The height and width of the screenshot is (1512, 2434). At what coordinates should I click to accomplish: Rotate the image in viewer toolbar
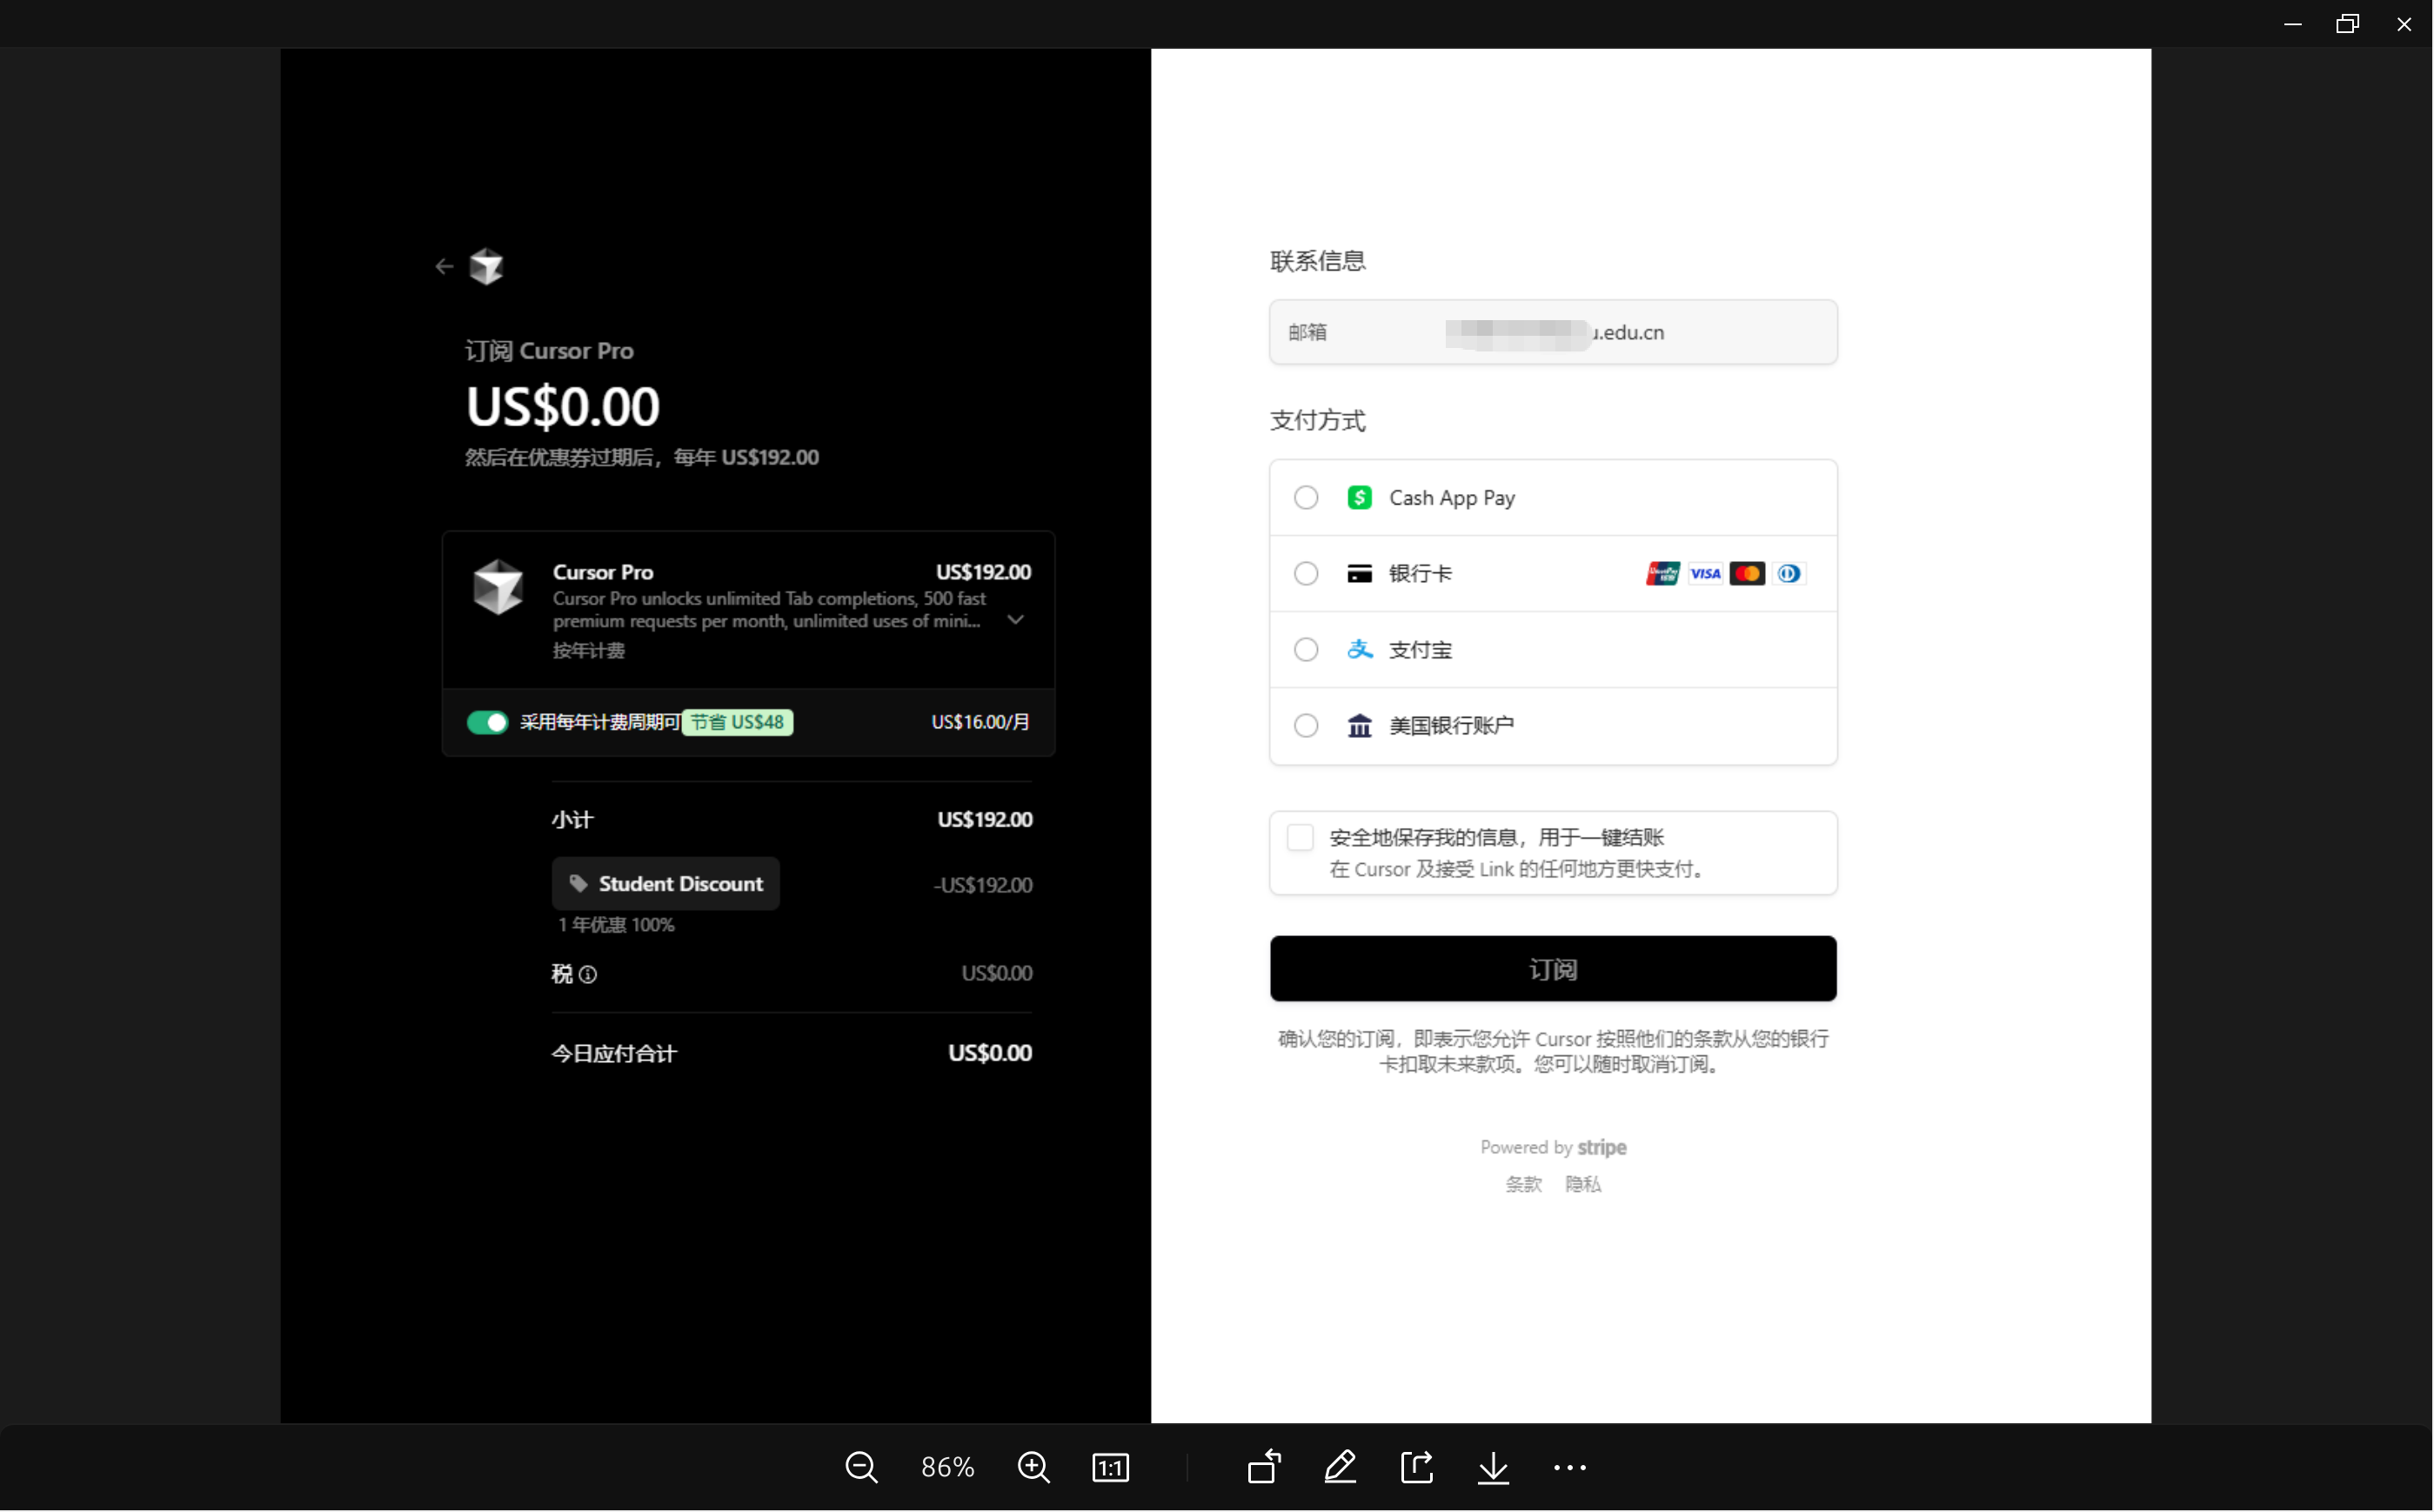coord(1264,1468)
